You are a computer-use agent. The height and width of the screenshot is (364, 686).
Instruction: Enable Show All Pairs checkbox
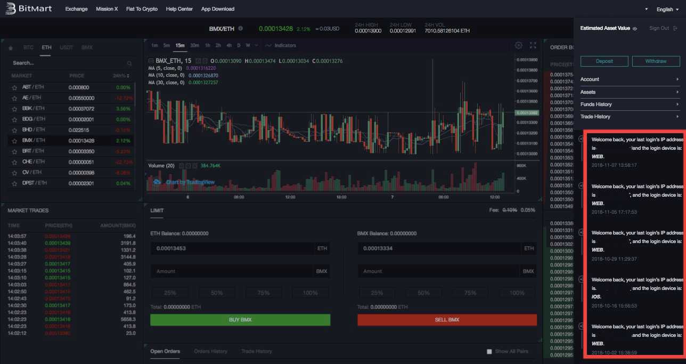click(489, 352)
